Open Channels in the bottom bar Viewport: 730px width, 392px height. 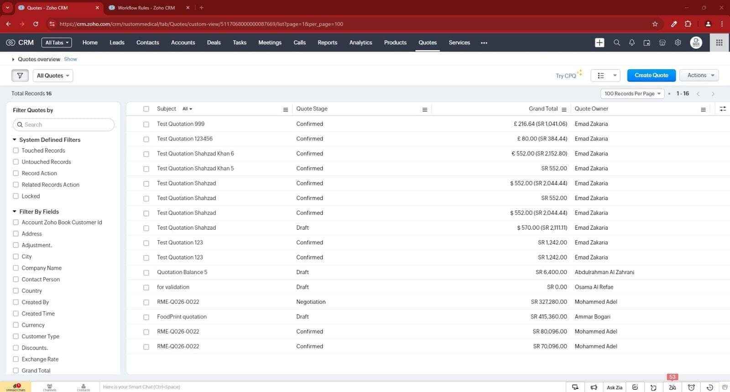(49, 387)
